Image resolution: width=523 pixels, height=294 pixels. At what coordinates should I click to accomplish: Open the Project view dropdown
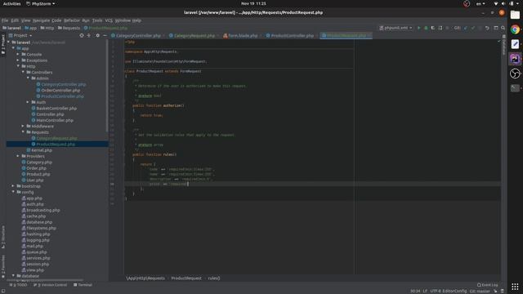20,35
